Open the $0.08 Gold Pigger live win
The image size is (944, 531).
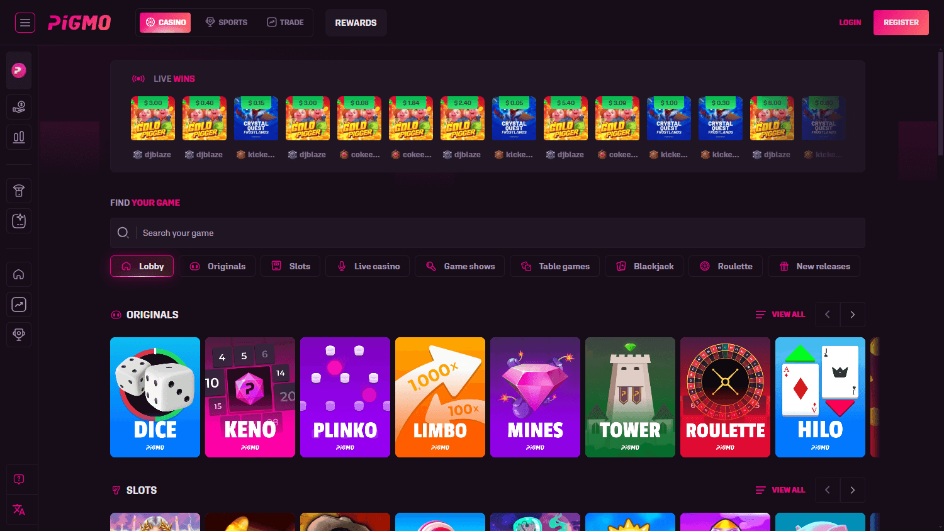tap(359, 118)
